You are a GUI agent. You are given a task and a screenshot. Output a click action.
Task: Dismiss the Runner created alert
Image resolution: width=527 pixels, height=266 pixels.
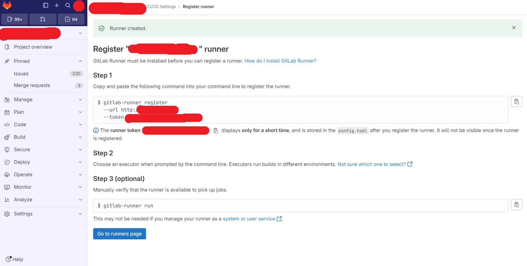(514, 28)
